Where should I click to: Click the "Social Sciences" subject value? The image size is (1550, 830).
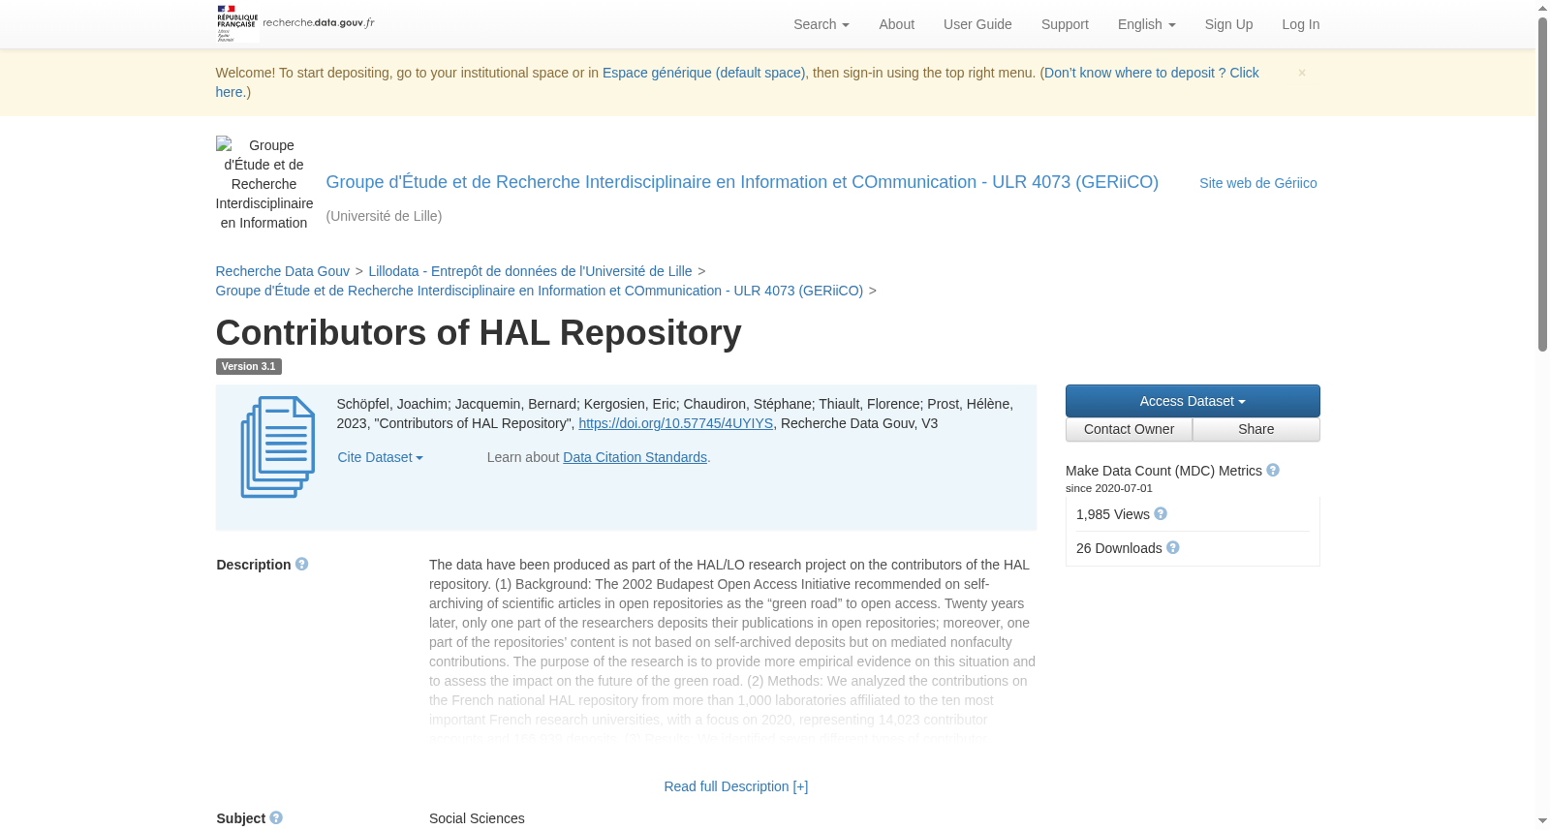477,818
